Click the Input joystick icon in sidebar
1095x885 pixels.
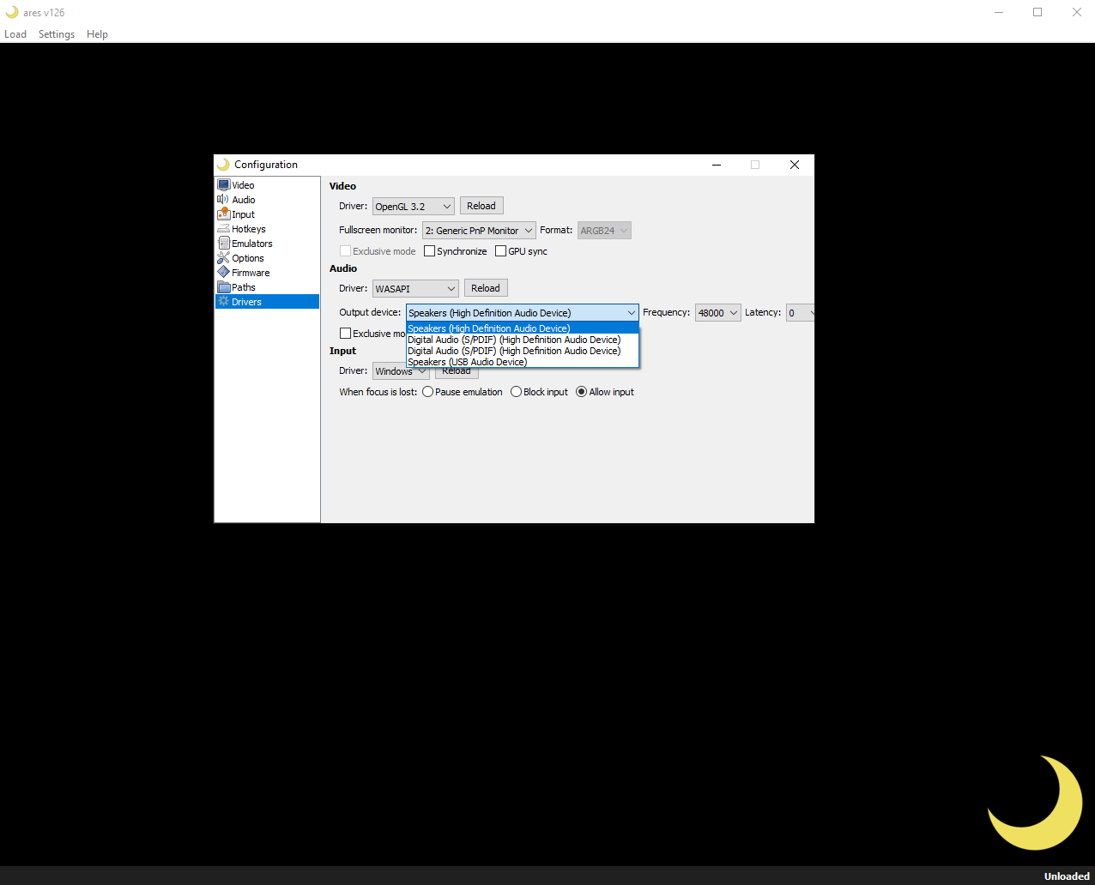224,214
